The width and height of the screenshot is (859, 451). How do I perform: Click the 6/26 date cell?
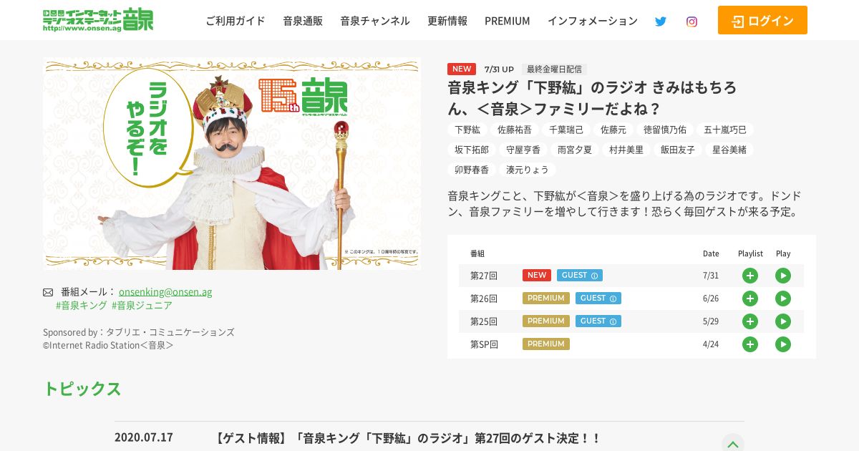[711, 299]
